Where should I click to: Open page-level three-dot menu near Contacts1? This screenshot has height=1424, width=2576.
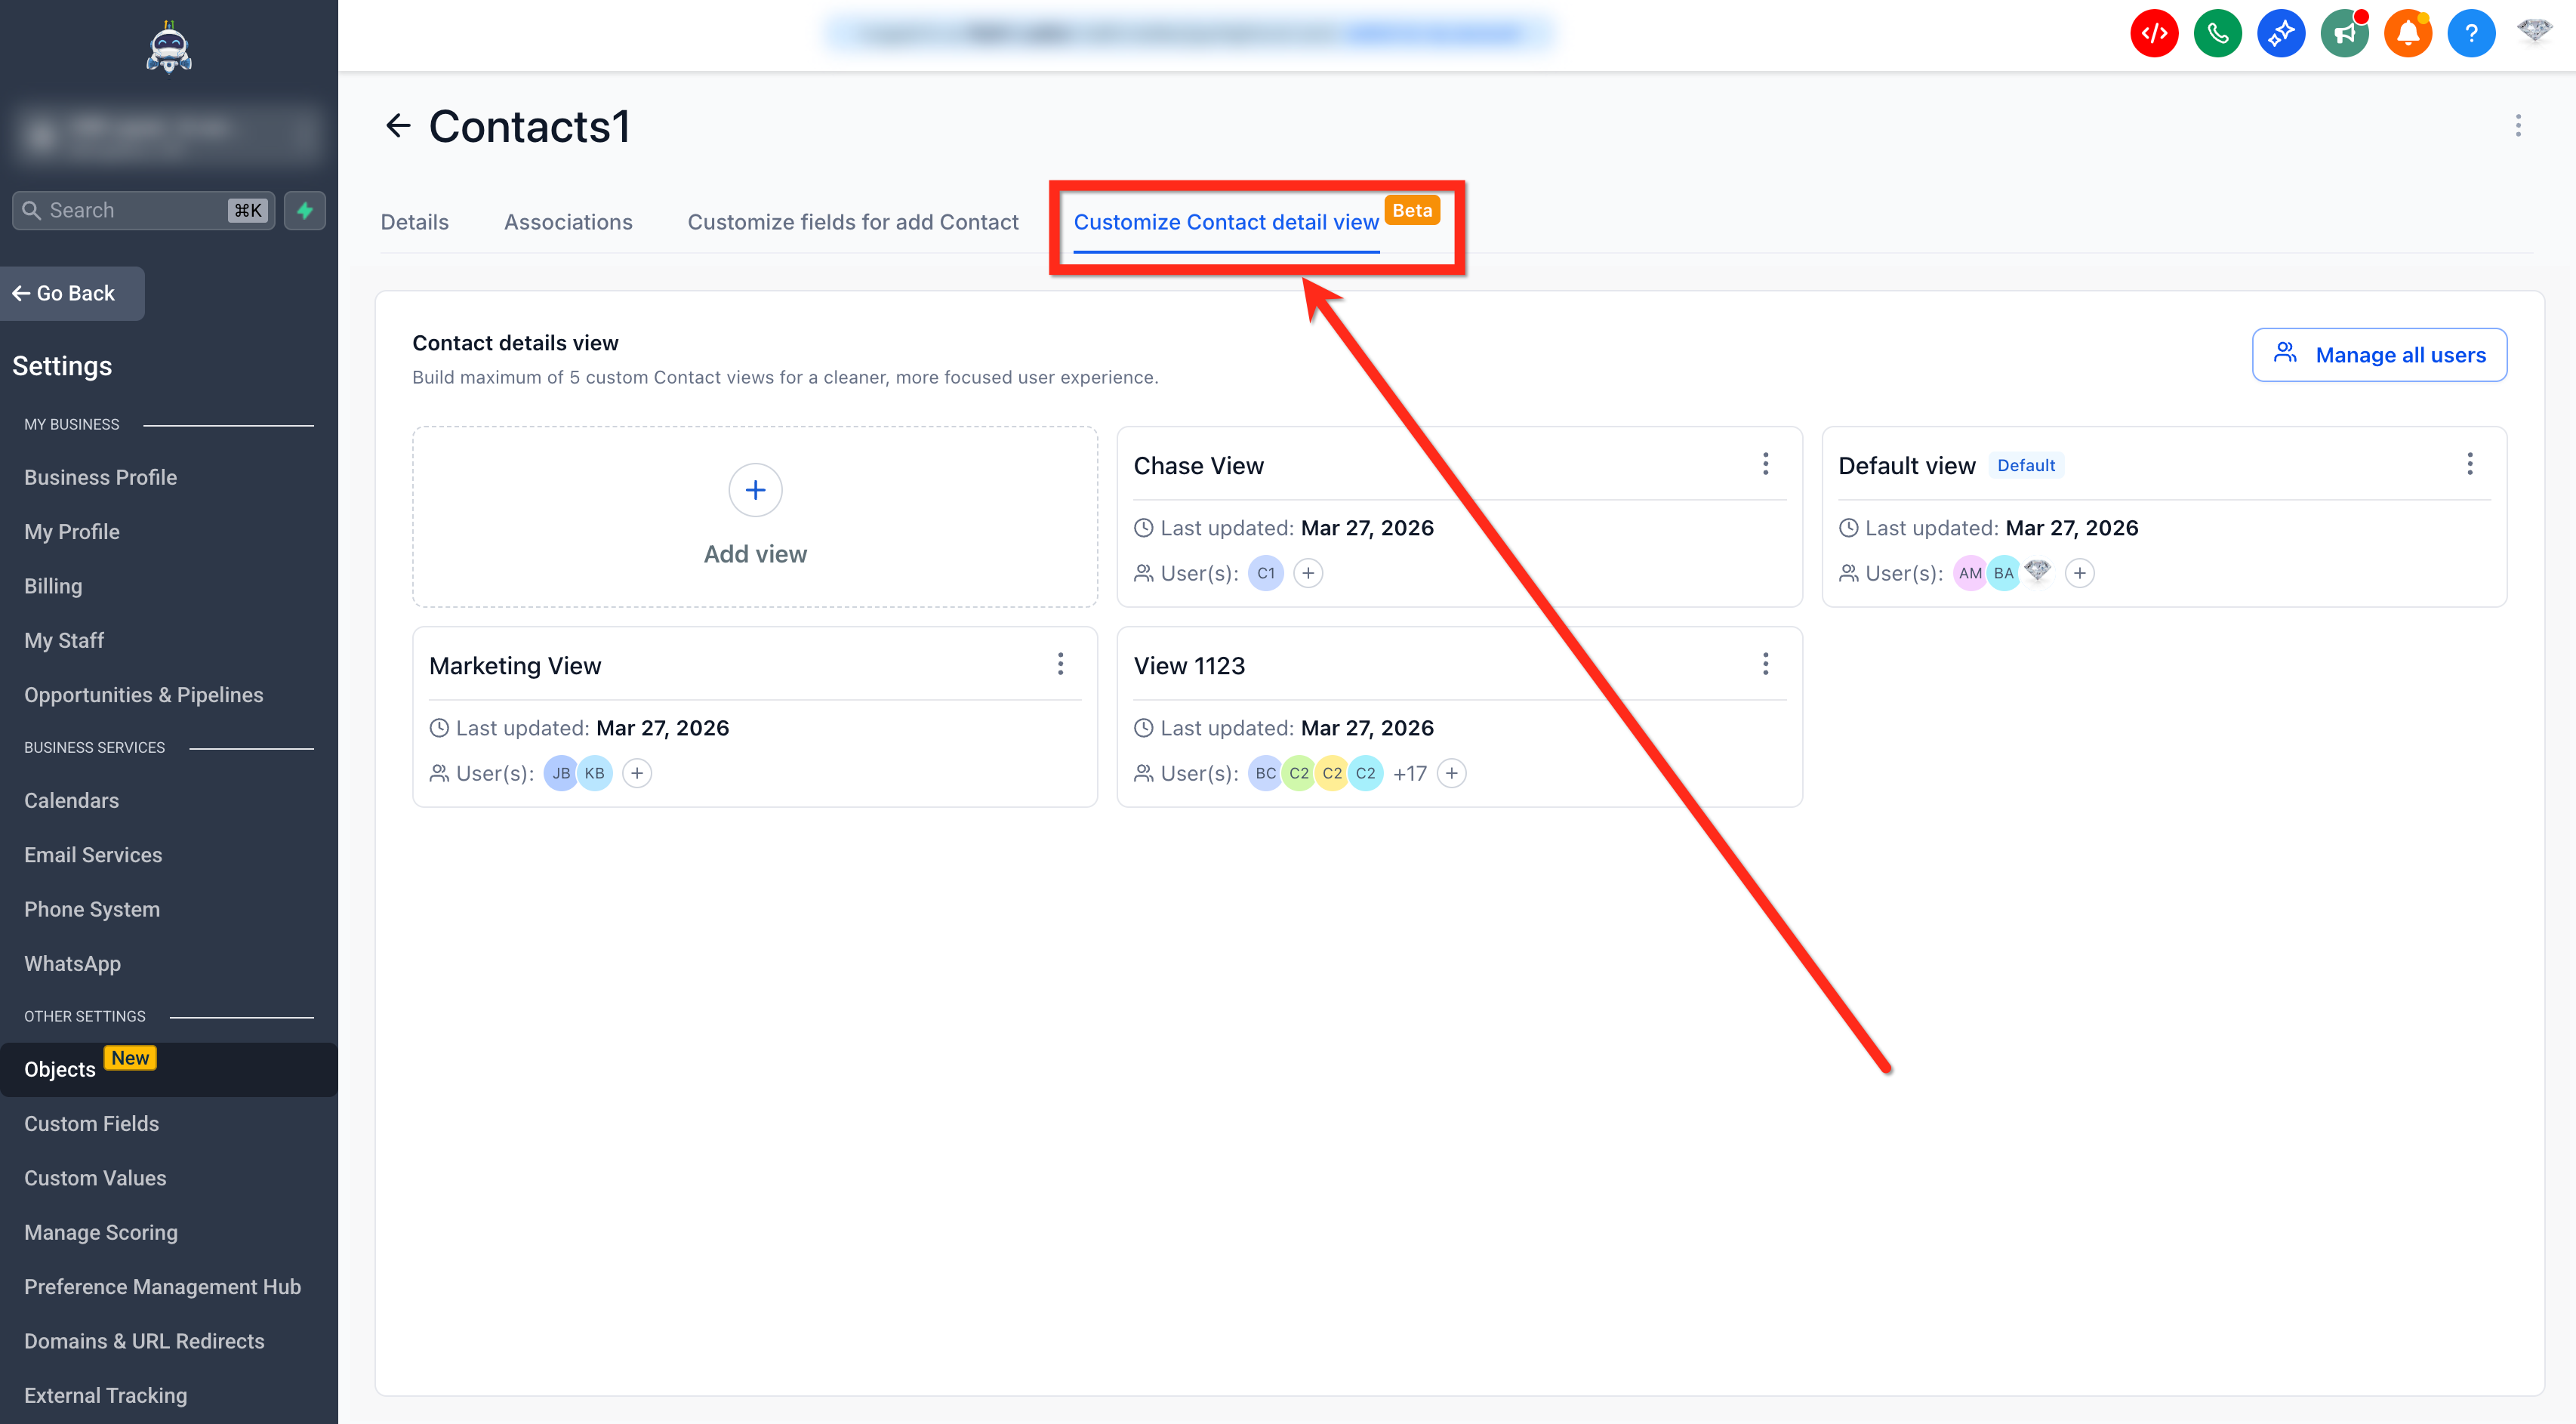coord(2517,126)
